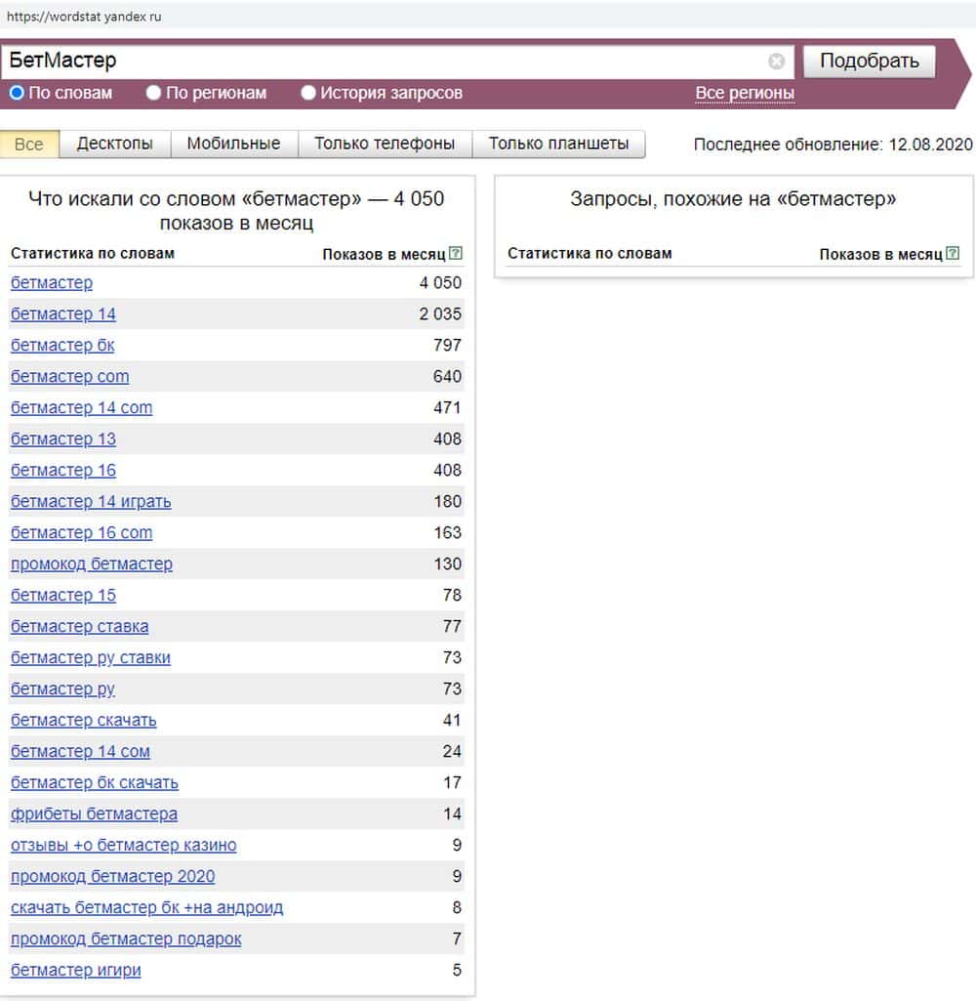Click the '2 035' monthly shows value
This screenshot has width=976, height=1001.
click(x=440, y=314)
